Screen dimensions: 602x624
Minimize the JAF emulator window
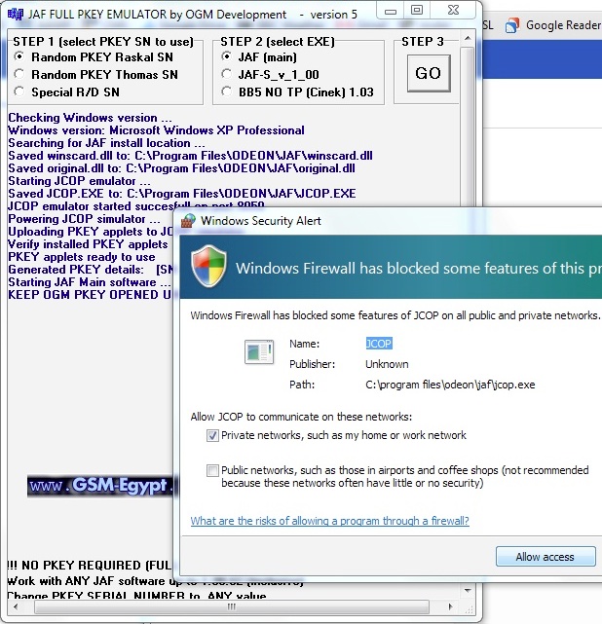pyautogui.click(x=391, y=11)
